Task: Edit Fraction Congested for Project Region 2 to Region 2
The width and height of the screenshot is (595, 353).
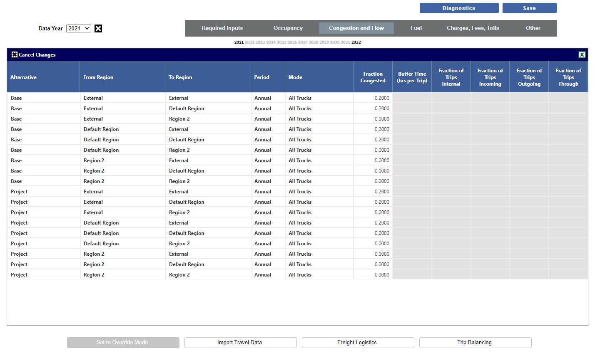Action: [373, 275]
